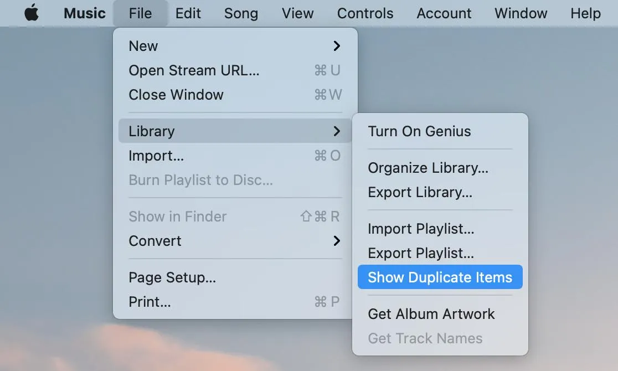The image size is (618, 371).
Task: Expand the Convert submenu
Action: click(x=235, y=241)
